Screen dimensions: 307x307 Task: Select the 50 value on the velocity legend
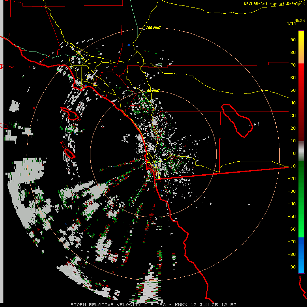pyautogui.click(x=293, y=90)
